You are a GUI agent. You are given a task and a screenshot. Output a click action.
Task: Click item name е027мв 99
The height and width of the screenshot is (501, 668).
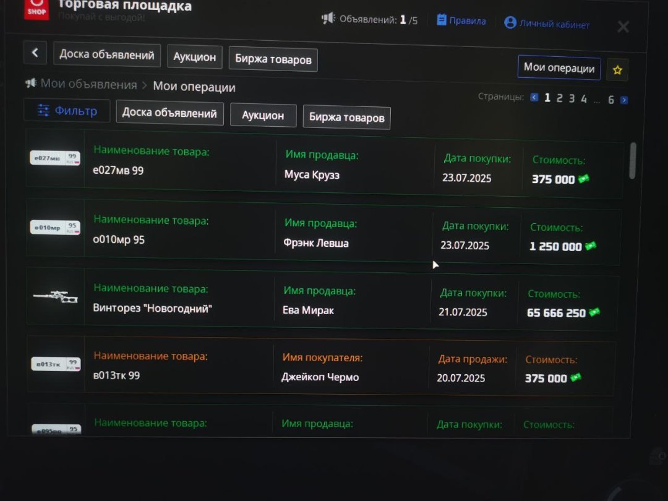(118, 171)
